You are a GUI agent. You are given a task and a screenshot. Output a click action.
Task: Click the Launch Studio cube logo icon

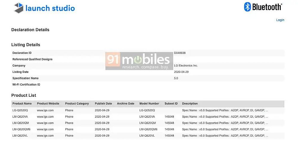click(x=18, y=8)
